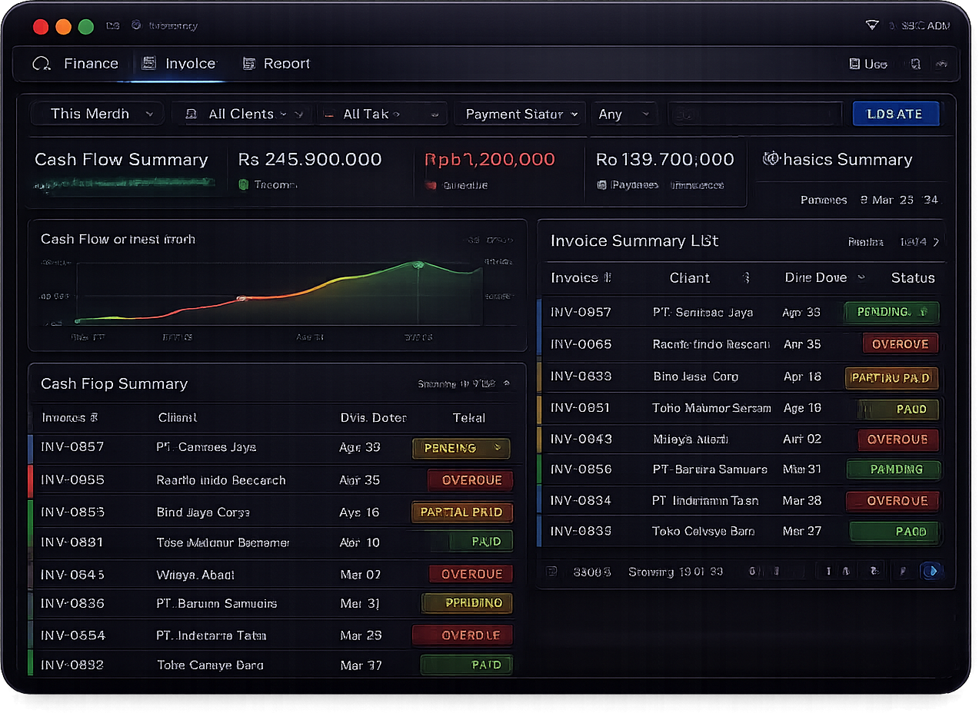The image size is (979, 713).
Task: Click the PAID badge on INV-0832
Action: 466,665
